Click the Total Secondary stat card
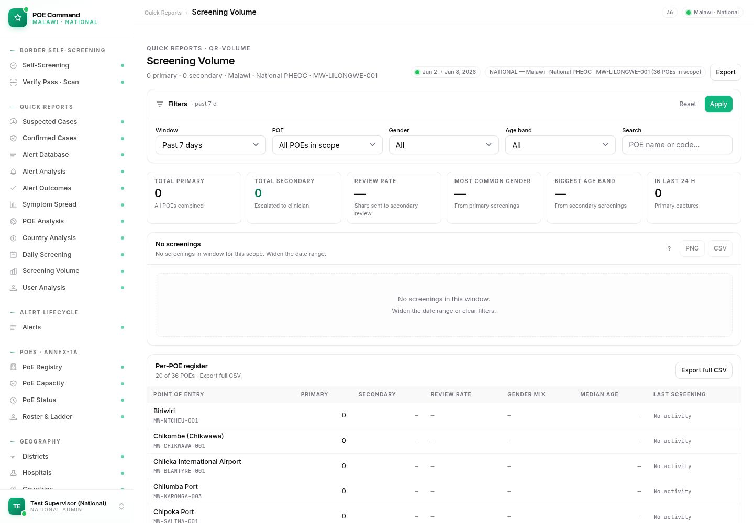The image size is (754, 523). point(294,198)
